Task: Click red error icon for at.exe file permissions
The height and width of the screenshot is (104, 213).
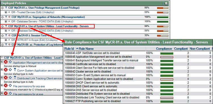Action: (x=6, y=93)
